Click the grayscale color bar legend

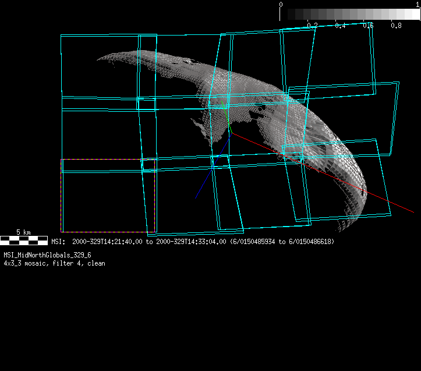click(349, 15)
